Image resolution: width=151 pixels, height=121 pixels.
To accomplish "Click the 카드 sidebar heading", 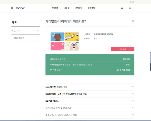I will pyautogui.click(x=14, y=22).
